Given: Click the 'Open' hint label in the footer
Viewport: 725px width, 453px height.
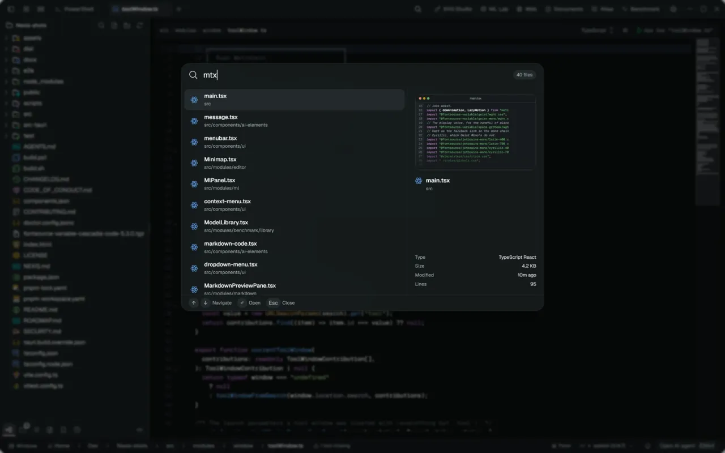Looking at the screenshot, I should tap(255, 303).
